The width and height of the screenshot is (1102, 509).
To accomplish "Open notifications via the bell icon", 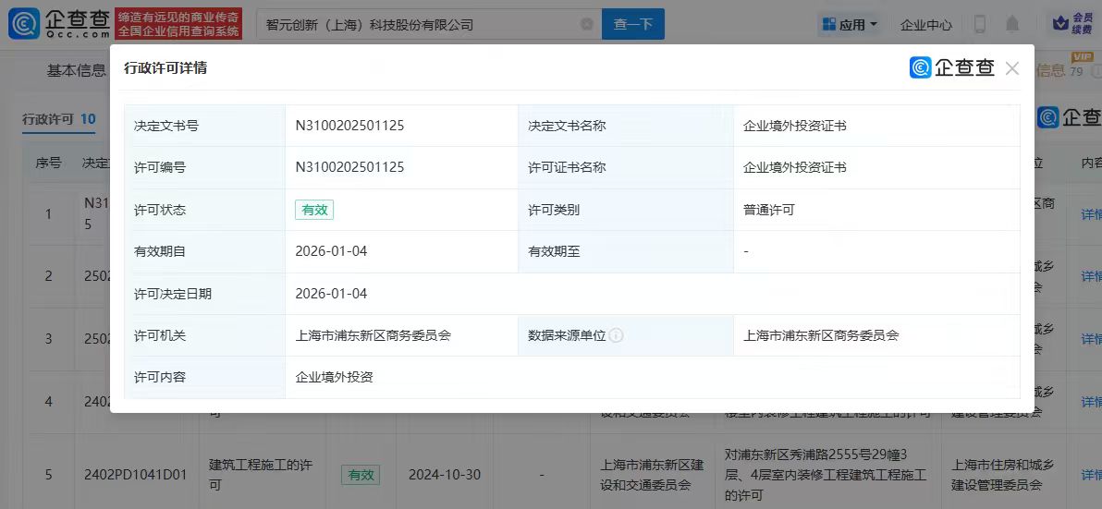I will pyautogui.click(x=1013, y=24).
